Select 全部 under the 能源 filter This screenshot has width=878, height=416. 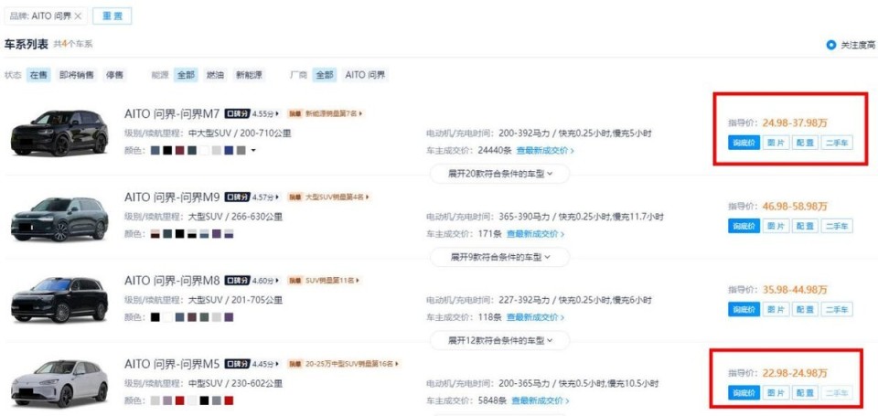[186, 74]
